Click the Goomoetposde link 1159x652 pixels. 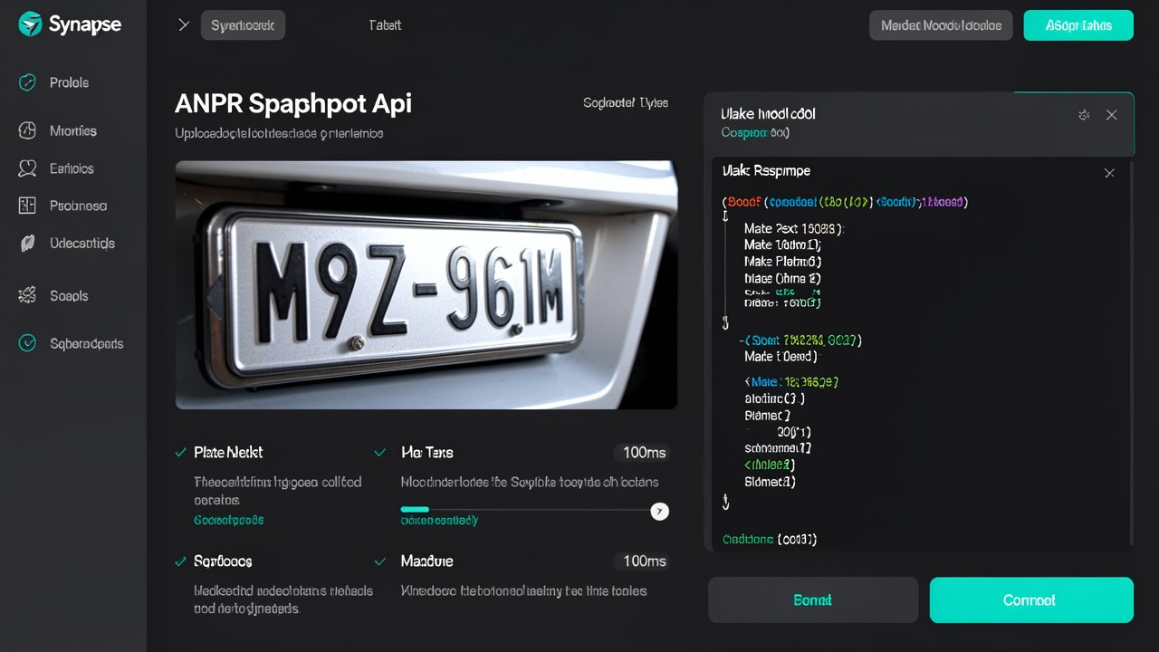coord(229,521)
